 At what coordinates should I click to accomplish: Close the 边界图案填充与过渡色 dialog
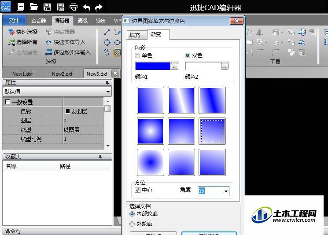pyautogui.click(x=236, y=21)
